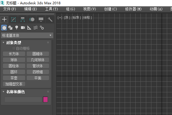Collapse the 对象类型 rollout
The height and width of the screenshot is (115, 172).
click(3, 43)
